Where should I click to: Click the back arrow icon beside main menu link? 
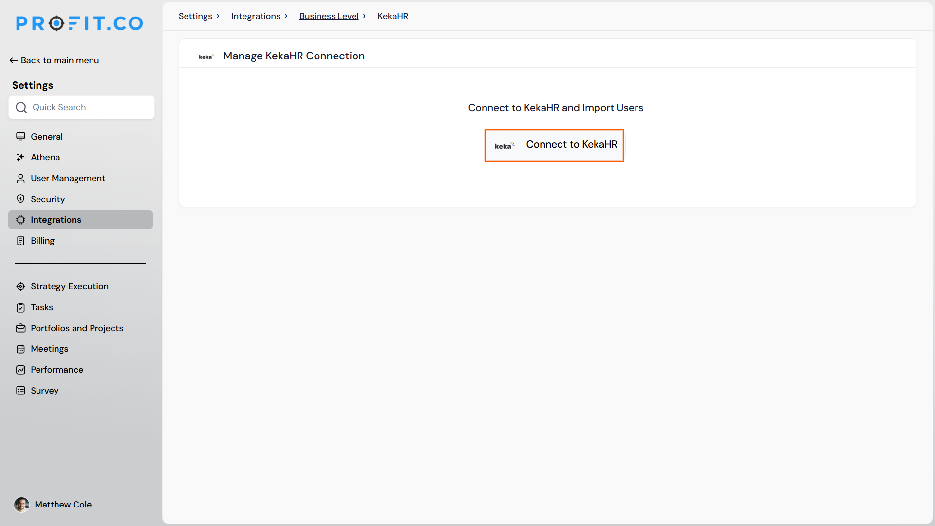pyautogui.click(x=14, y=60)
